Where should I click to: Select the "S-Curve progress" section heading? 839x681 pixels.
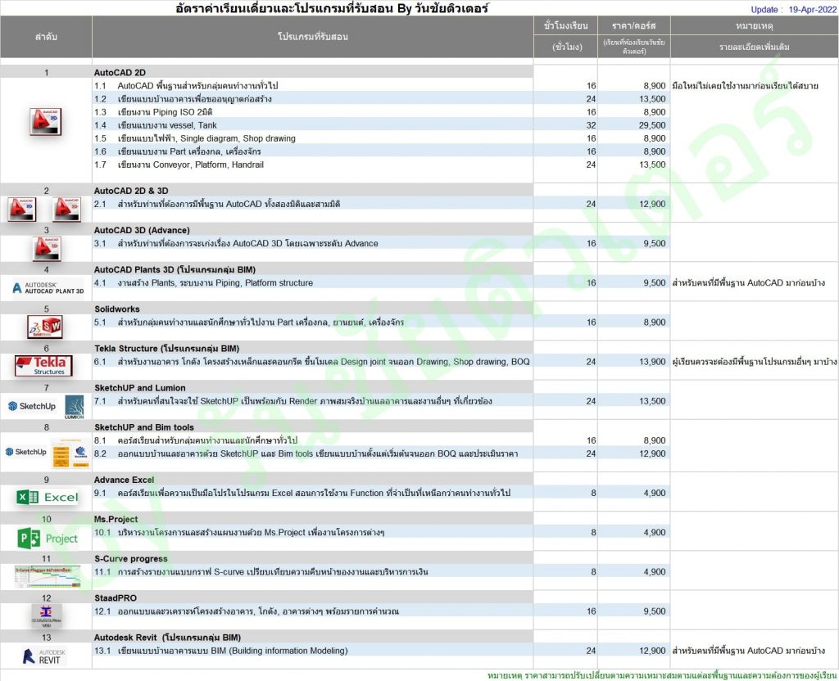pyautogui.click(x=130, y=558)
